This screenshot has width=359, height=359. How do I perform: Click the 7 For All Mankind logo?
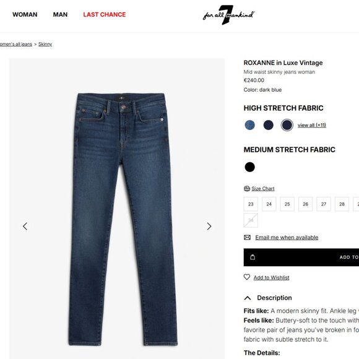[x=229, y=15]
